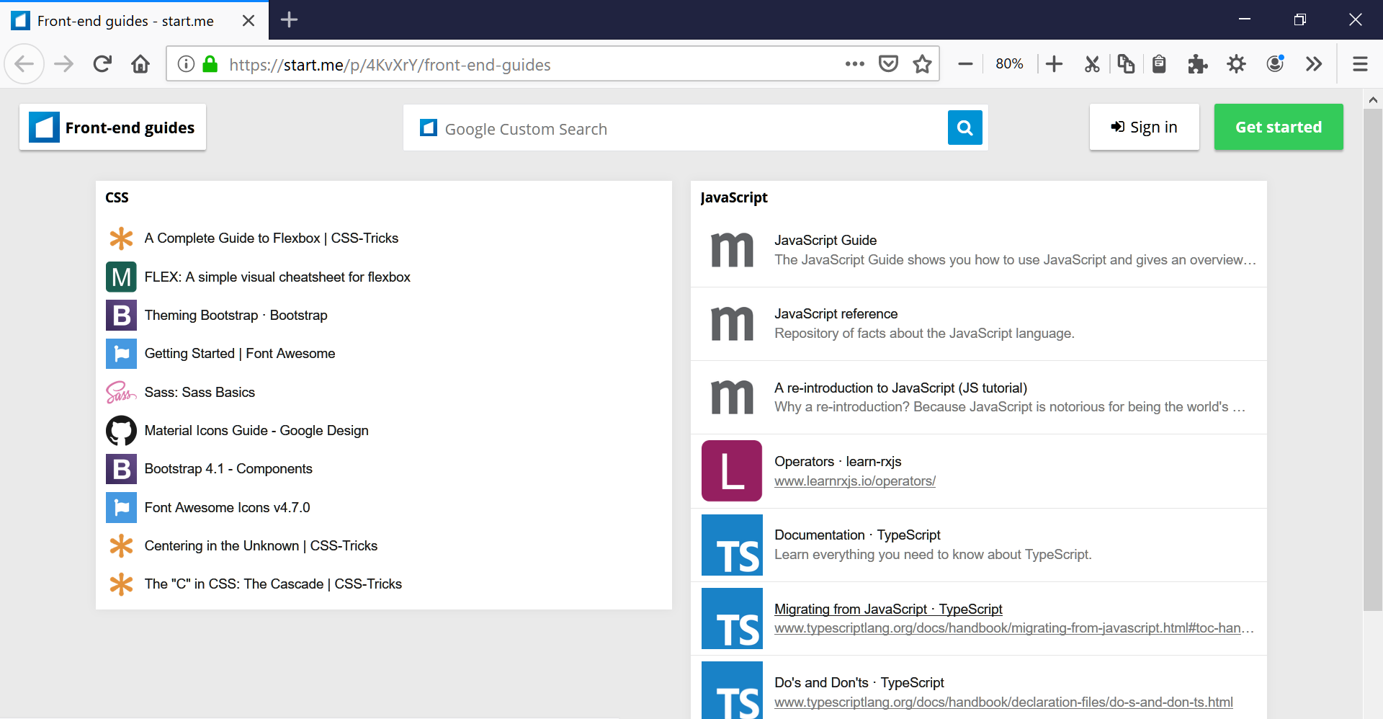This screenshot has width=1383, height=719.
Task: Click the start.me logo in the page header
Action: point(43,127)
